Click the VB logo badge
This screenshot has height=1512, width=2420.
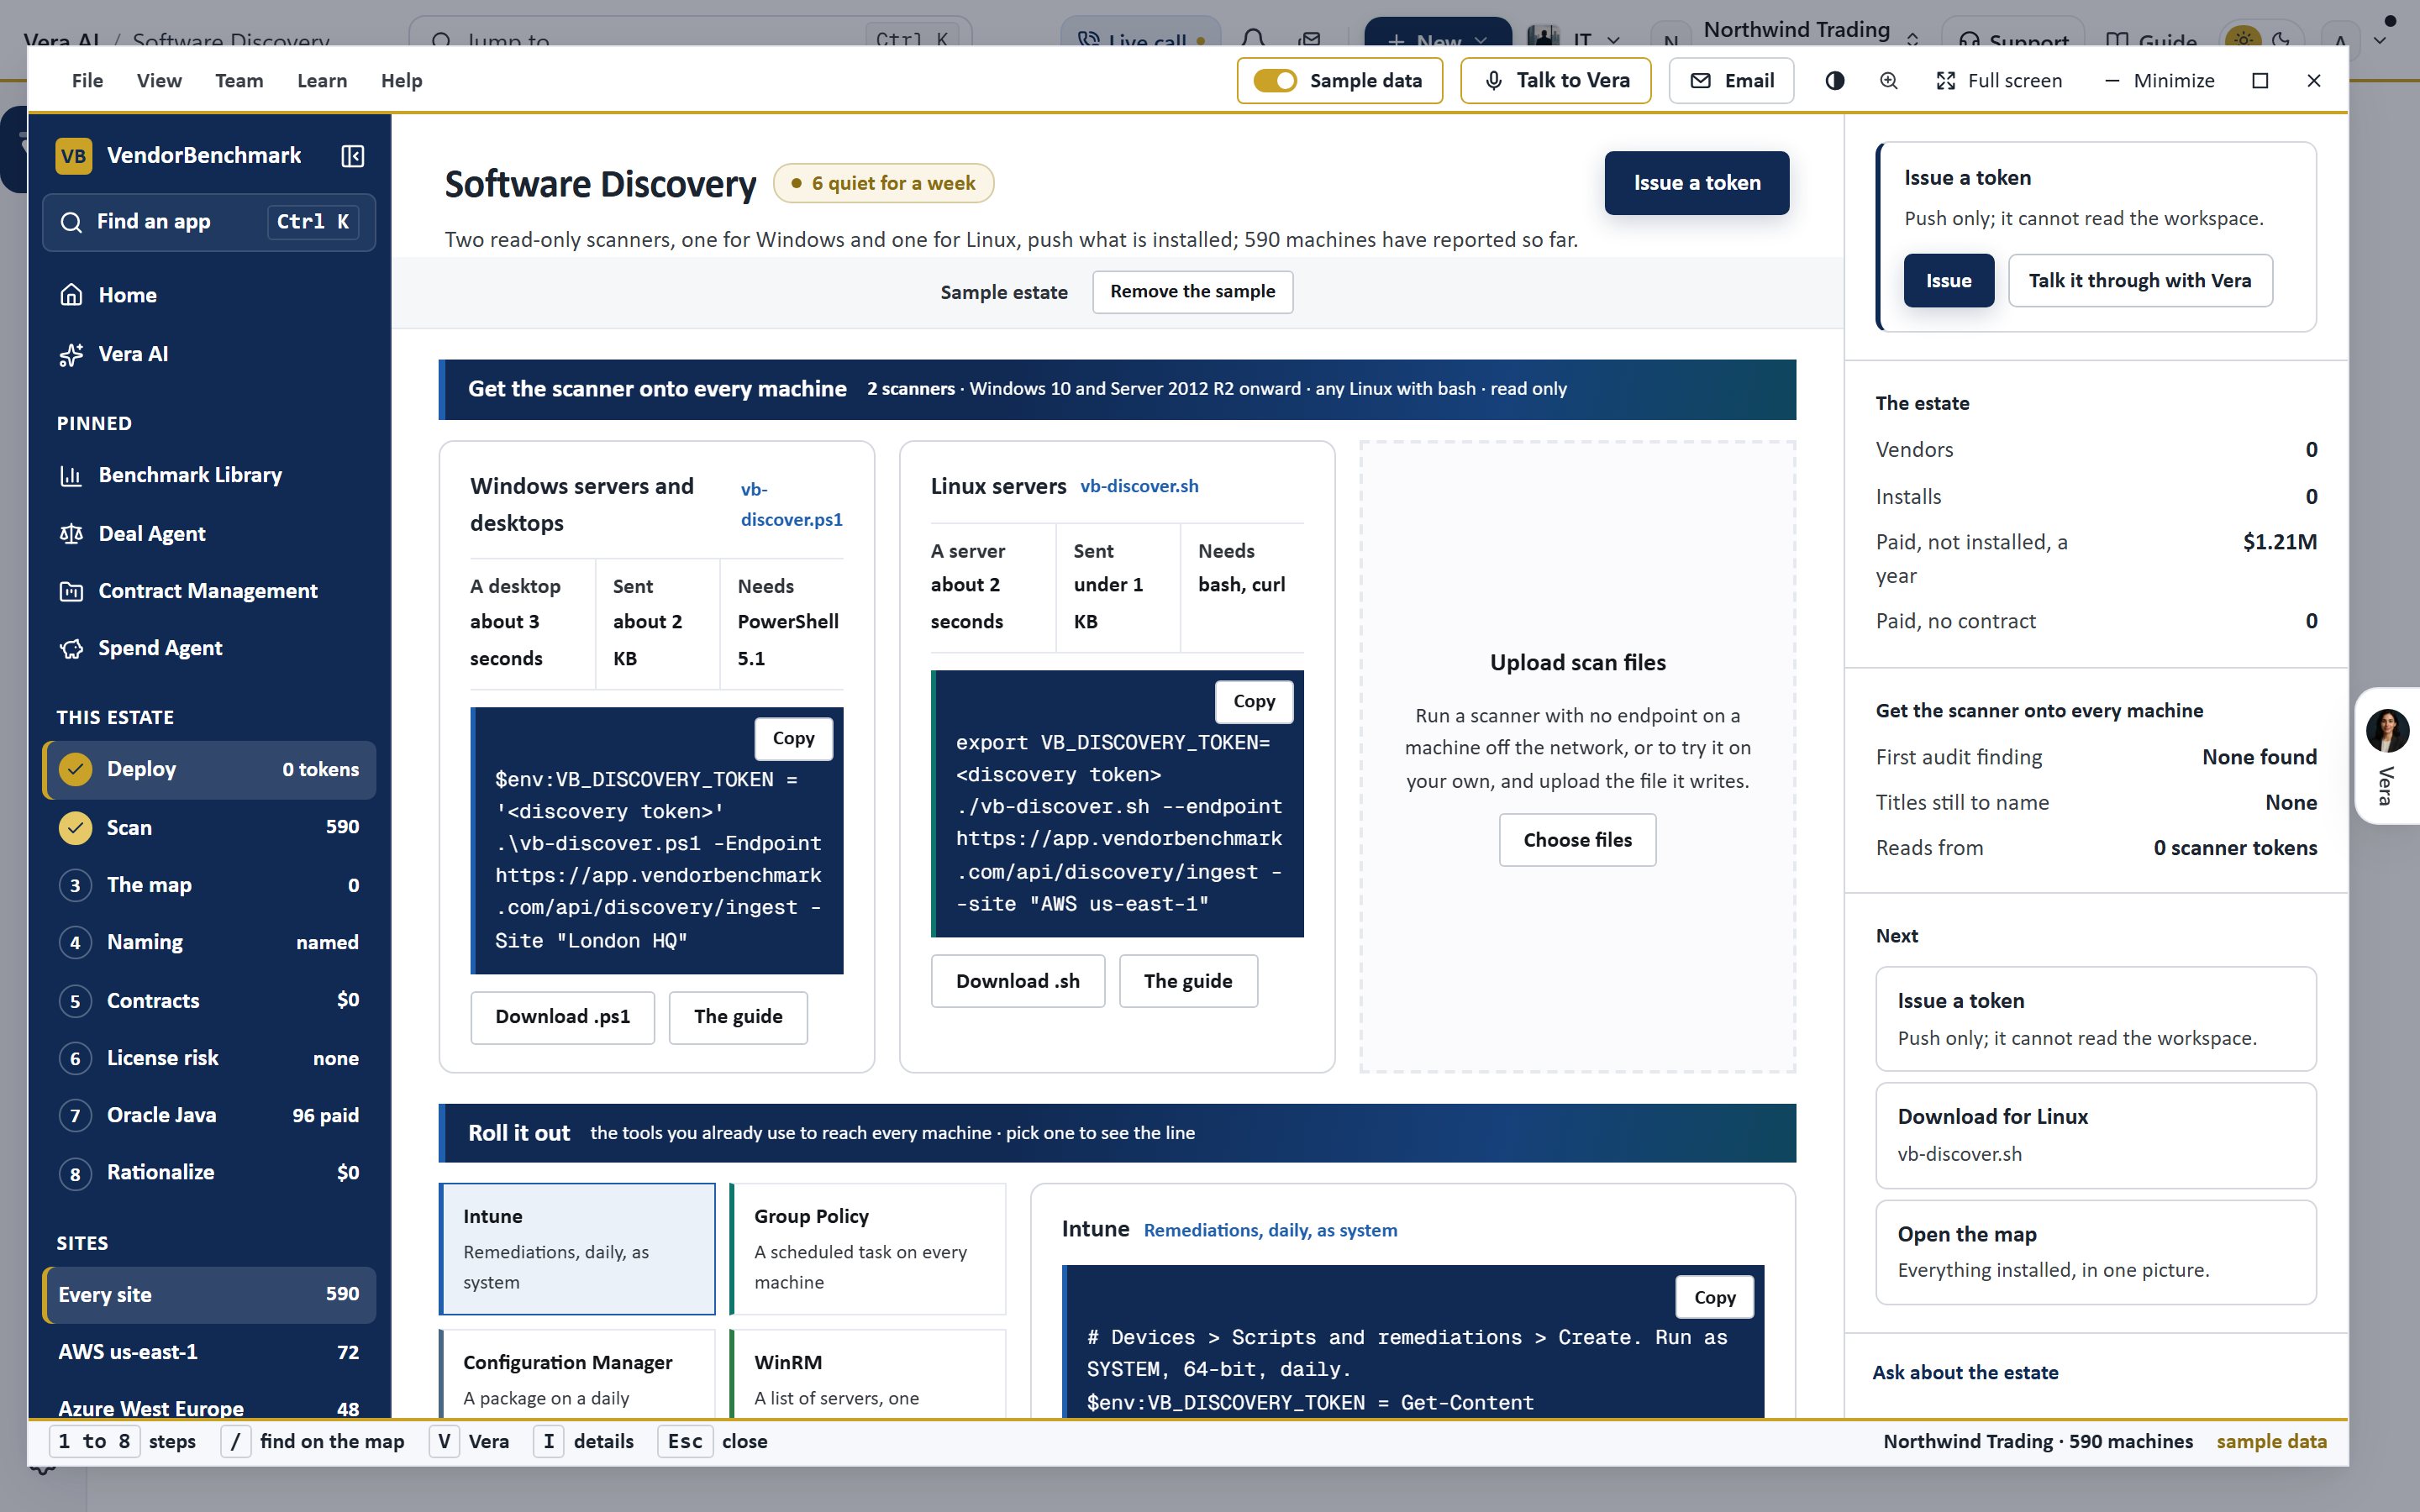click(73, 156)
